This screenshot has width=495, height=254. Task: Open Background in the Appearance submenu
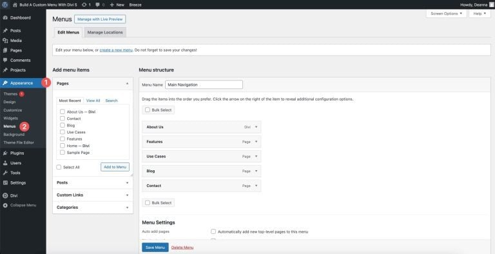coord(14,135)
